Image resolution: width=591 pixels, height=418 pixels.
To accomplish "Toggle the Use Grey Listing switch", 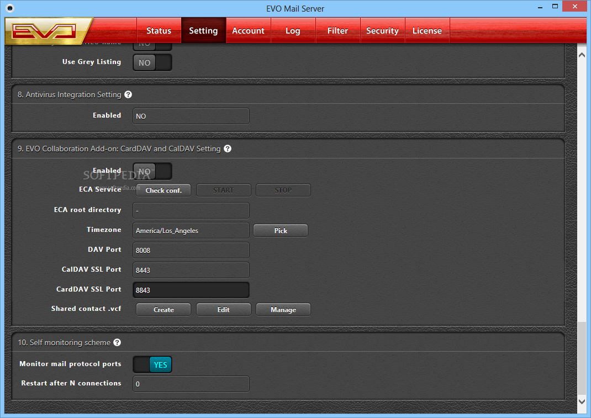I will click(152, 62).
